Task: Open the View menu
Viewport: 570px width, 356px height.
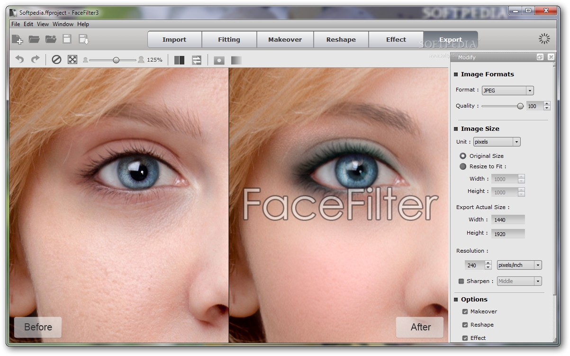Action: [43, 24]
